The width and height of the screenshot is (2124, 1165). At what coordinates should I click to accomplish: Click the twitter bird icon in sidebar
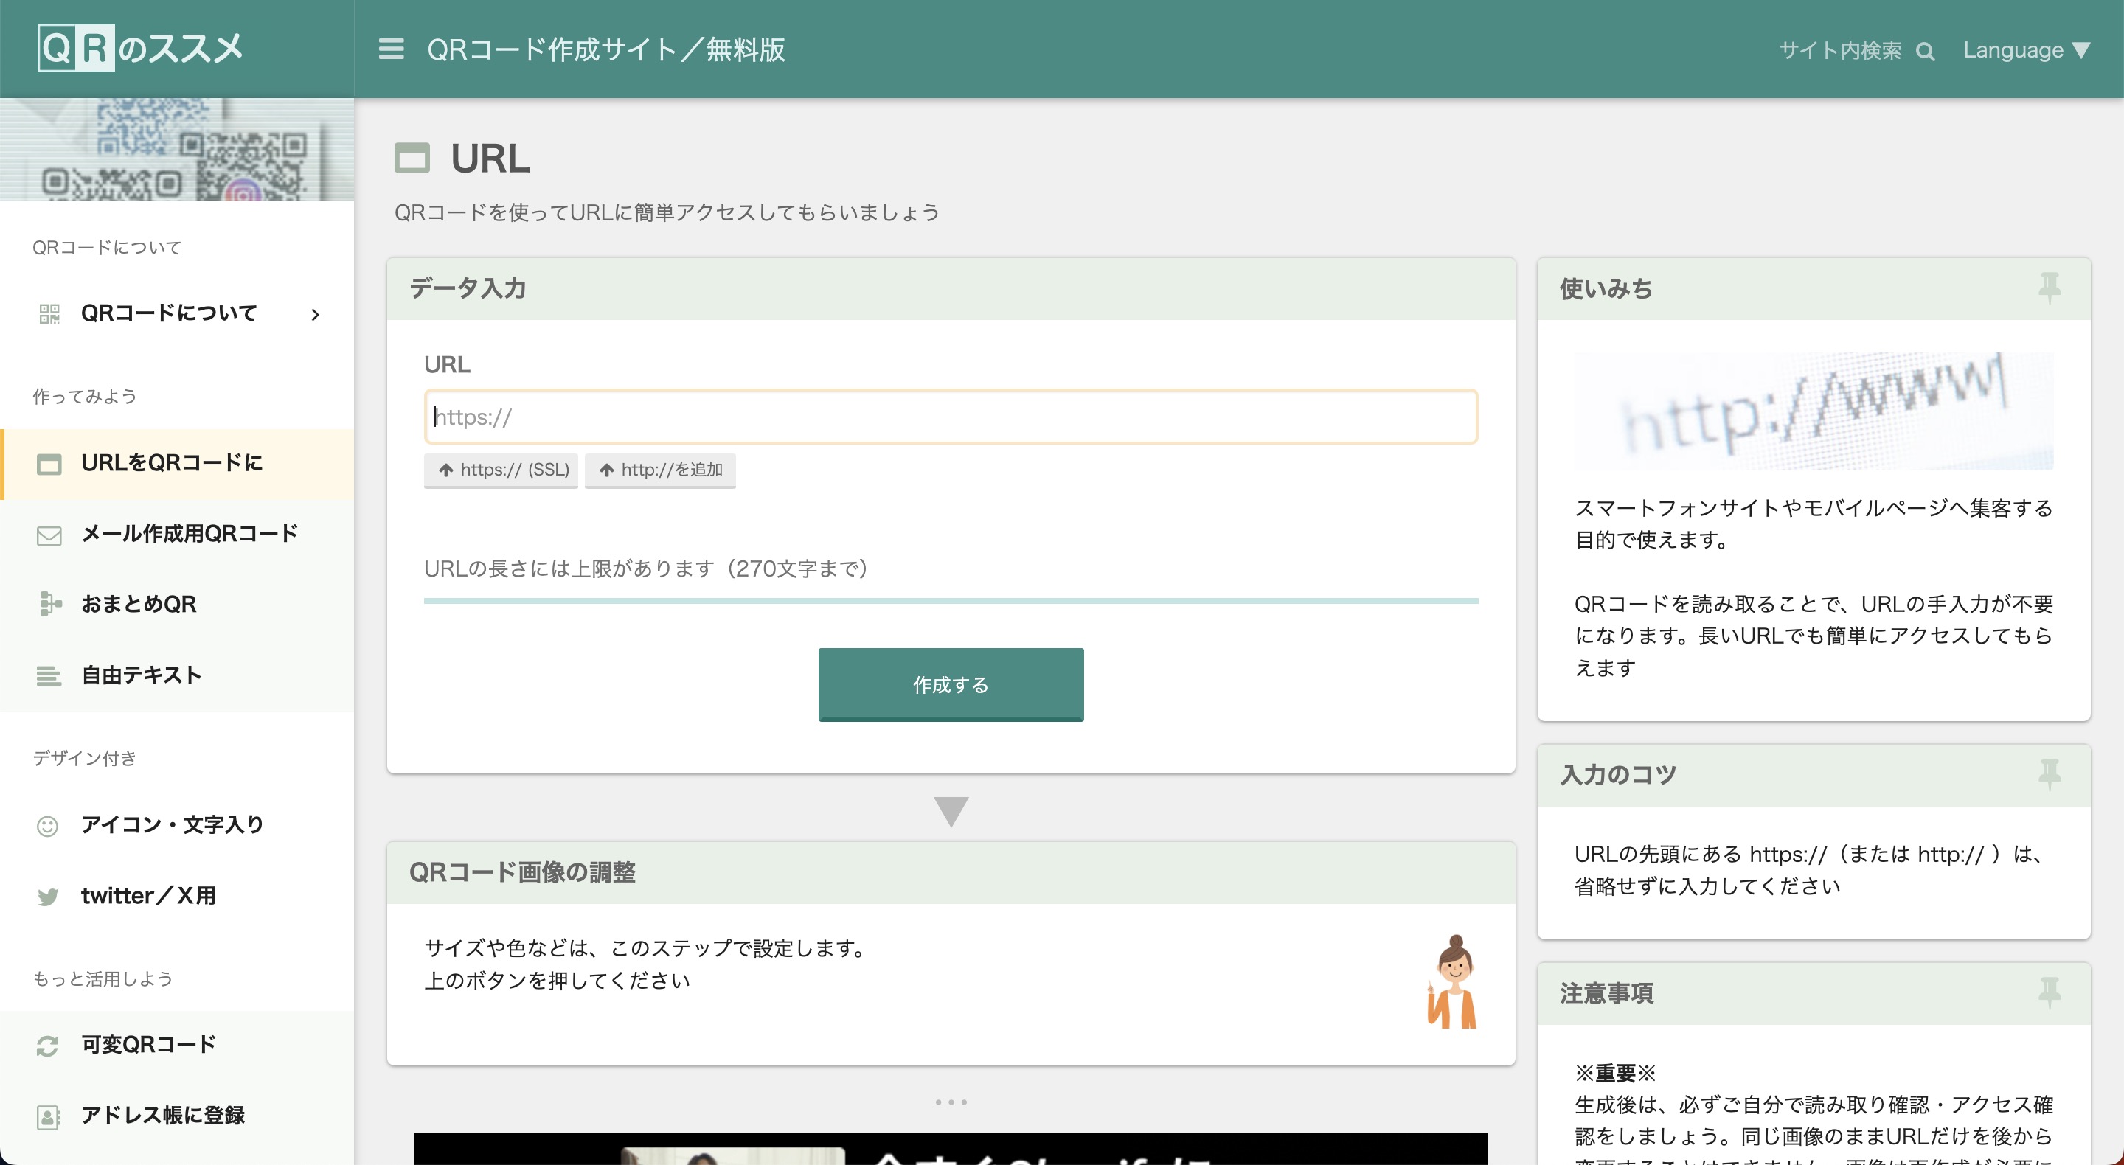pos(48,896)
